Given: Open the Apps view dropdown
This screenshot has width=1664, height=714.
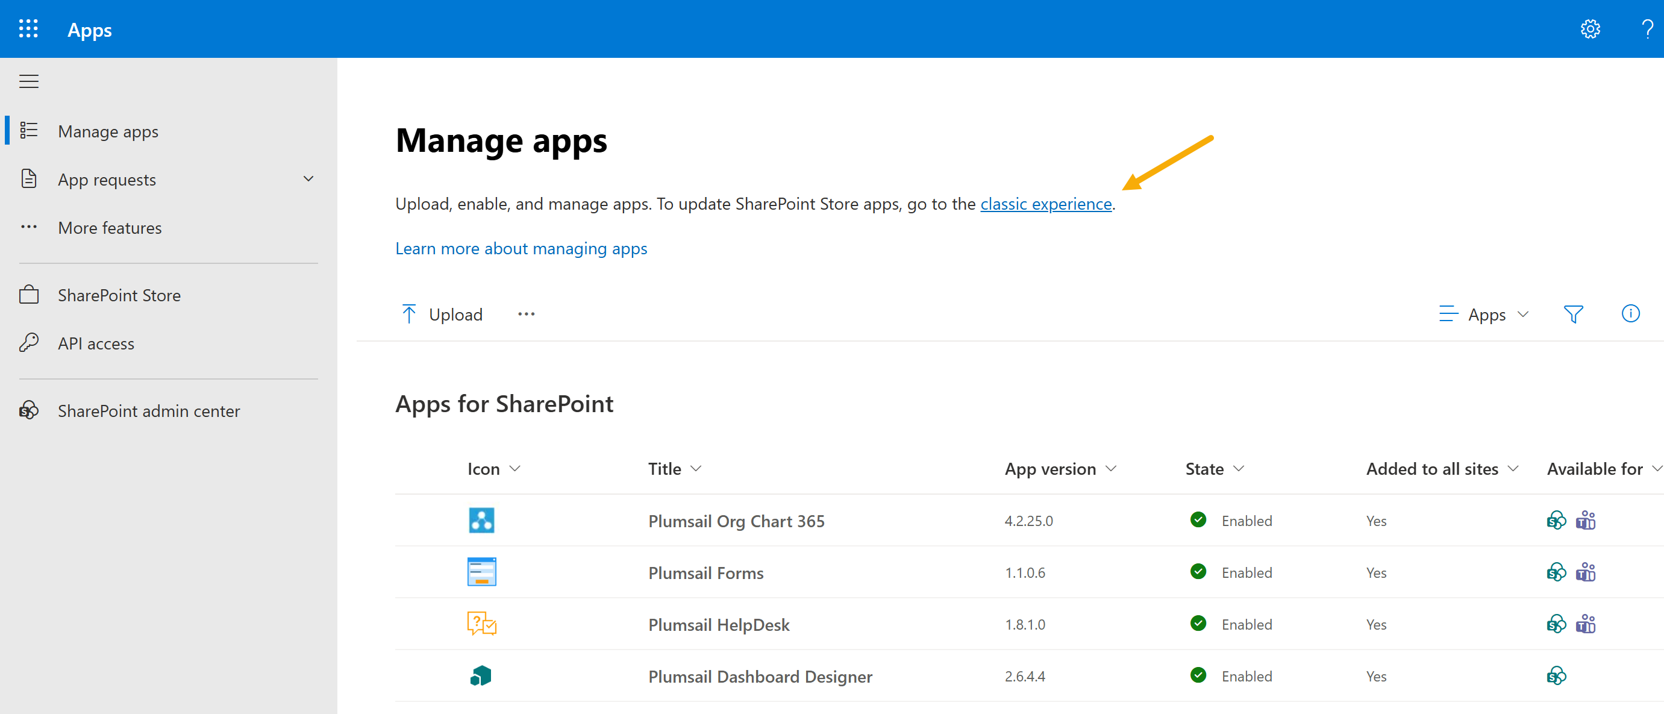Looking at the screenshot, I should pos(1484,314).
